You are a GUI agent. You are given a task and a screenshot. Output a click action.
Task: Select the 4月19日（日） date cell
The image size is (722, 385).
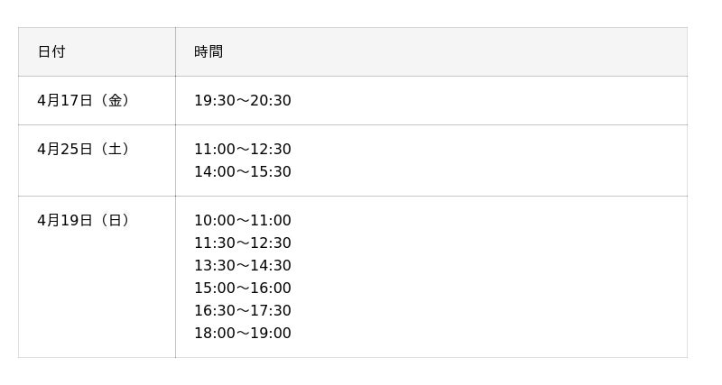83,220
